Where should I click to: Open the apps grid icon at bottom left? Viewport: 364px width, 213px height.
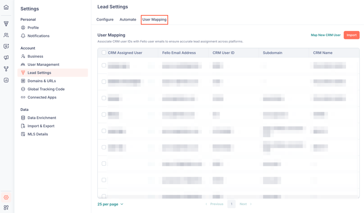(7, 208)
